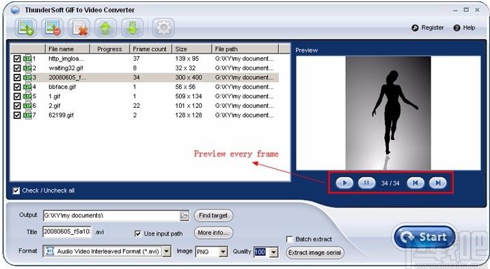Open settings with the gear icon

pos(163,27)
